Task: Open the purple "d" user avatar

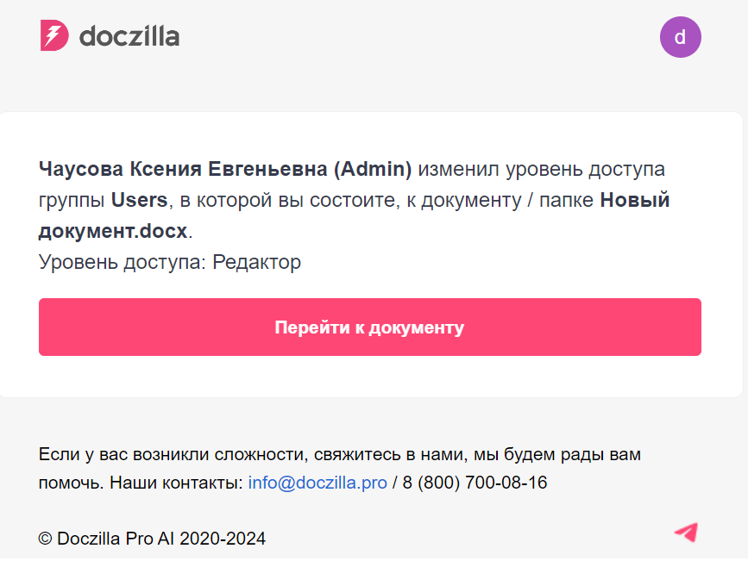Action: (x=680, y=37)
